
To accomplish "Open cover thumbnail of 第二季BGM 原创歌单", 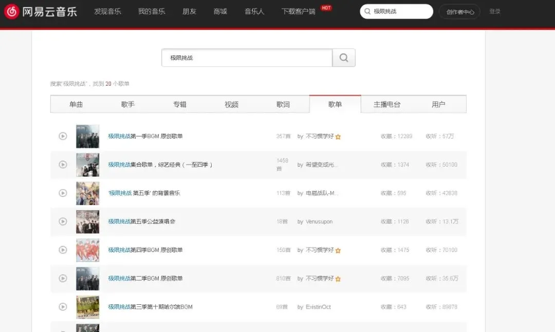I will 88,279.
